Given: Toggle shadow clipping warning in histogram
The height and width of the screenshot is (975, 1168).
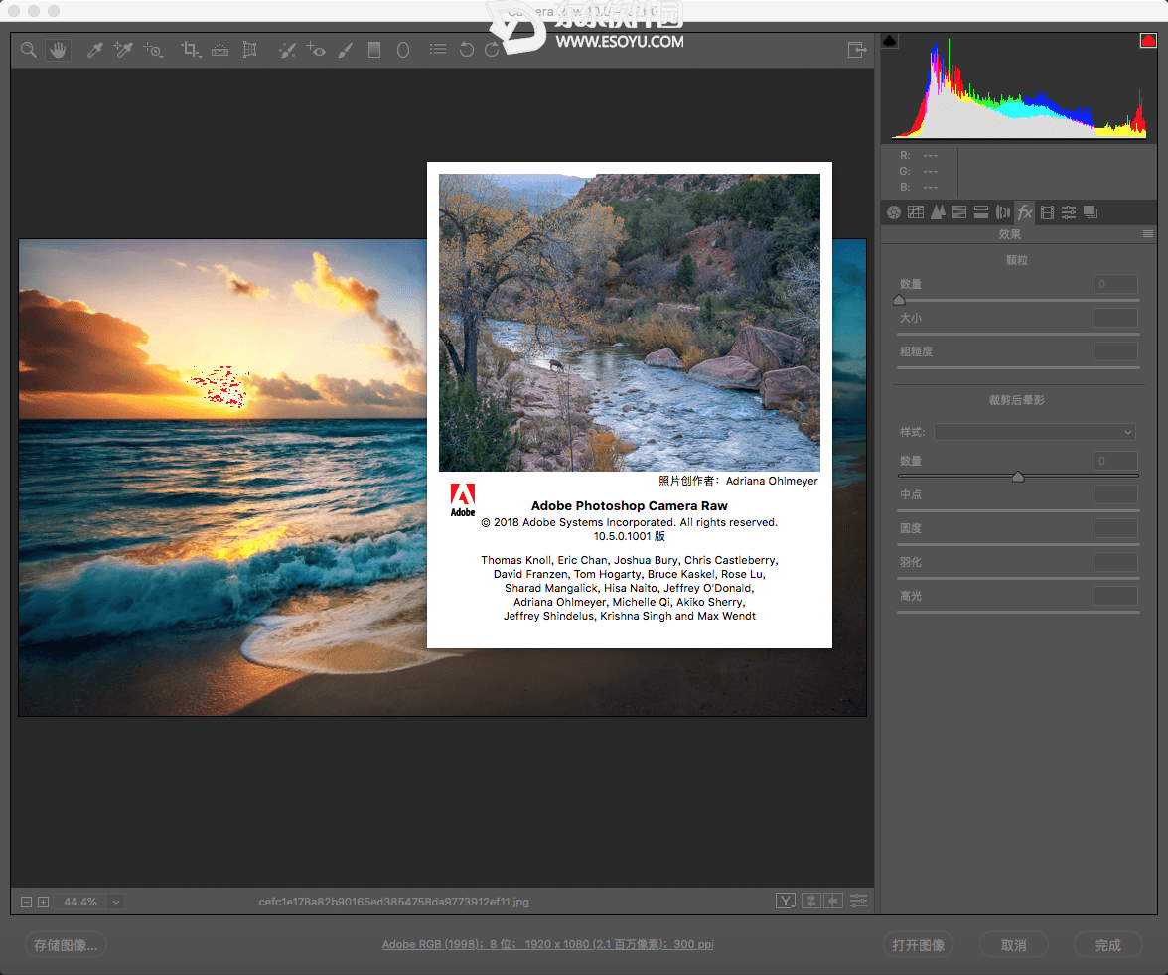Looking at the screenshot, I should (890, 41).
